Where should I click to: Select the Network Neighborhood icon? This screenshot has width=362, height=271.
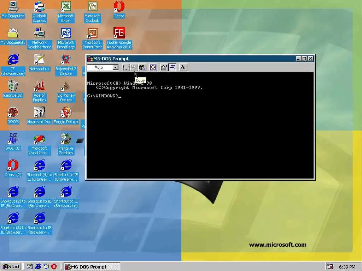point(40,38)
